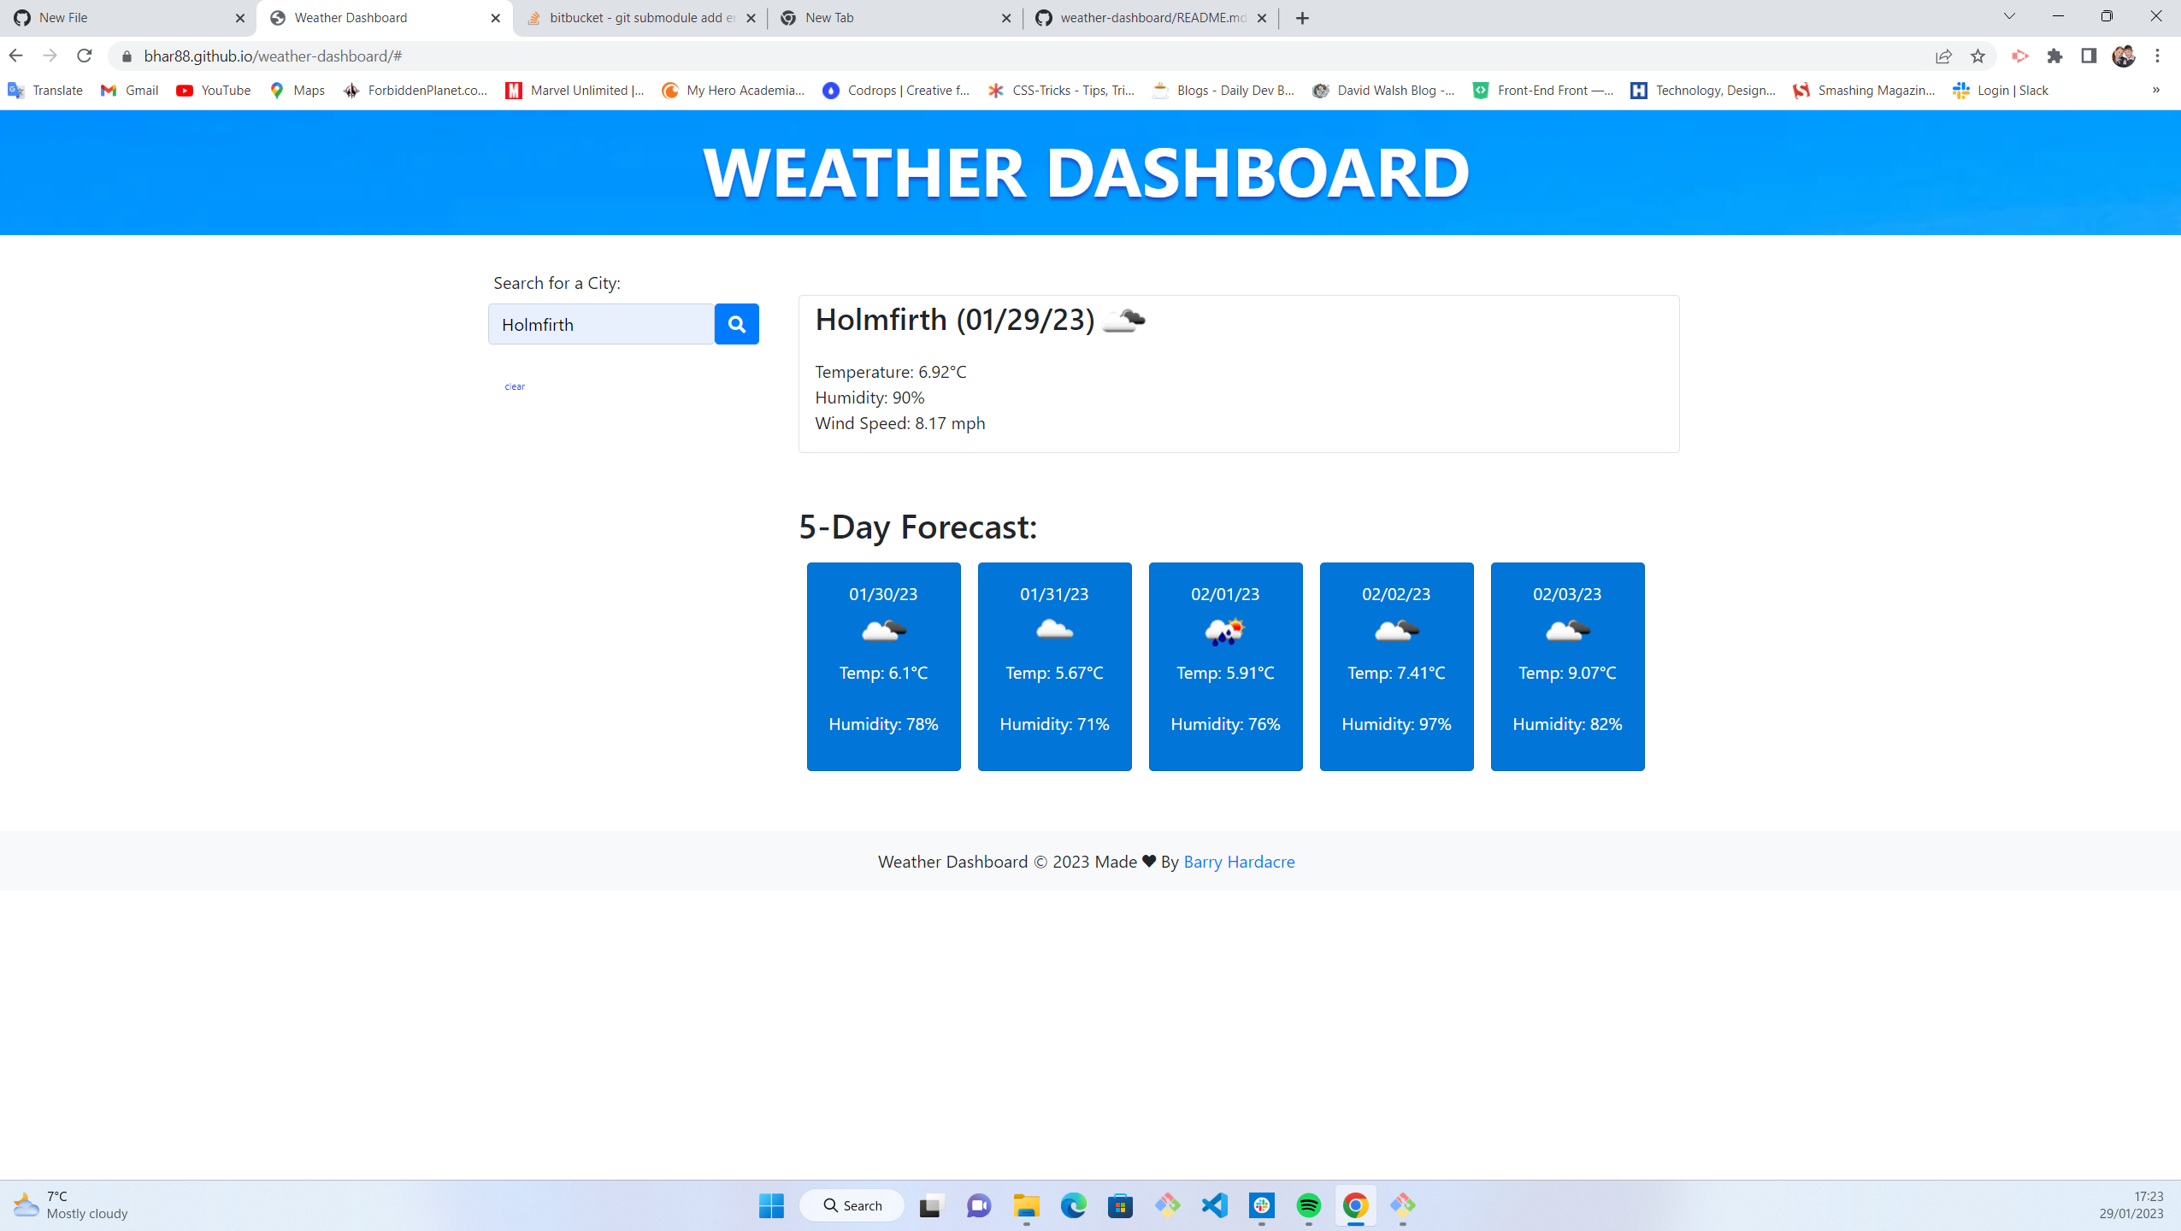The width and height of the screenshot is (2181, 1231).
Task: Open the Gmail bookmark
Action: coord(130,90)
